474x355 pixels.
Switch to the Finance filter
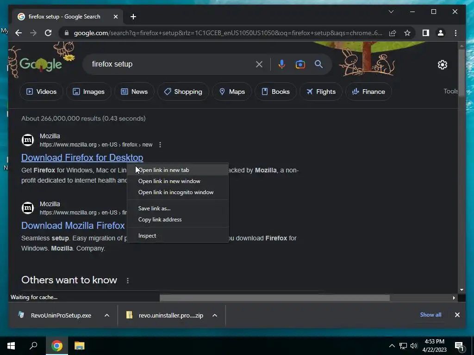[x=368, y=92]
